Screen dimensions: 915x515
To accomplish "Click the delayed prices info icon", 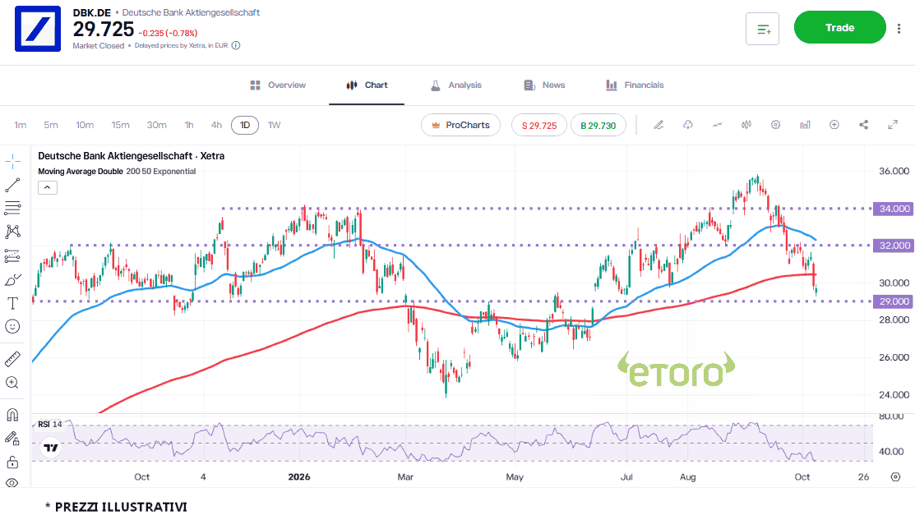I will click(x=236, y=45).
